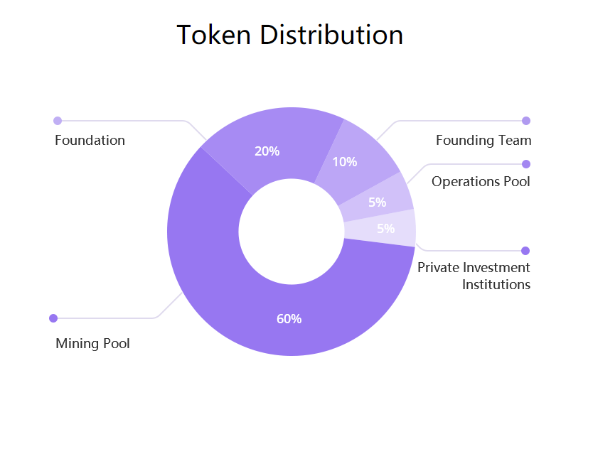Image resolution: width=593 pixels, height=449 pixels.
Task: Click the white donut chart center
Action: pyautogui.click(x=292, y=232)
